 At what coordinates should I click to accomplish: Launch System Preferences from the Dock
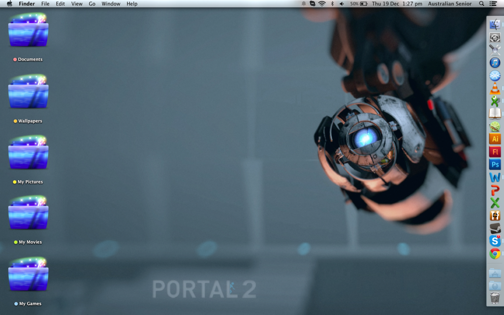(495, 37)
